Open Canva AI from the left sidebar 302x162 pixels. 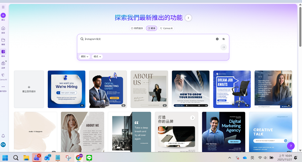point(3,75)
